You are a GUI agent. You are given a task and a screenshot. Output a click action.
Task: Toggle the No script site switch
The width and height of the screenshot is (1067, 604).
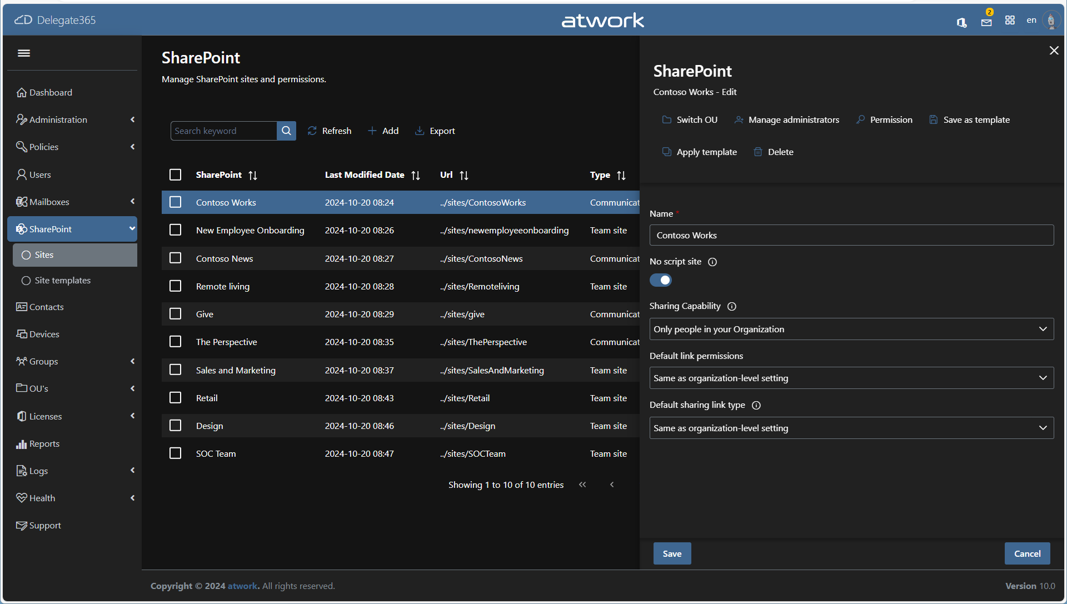tap(661, 280)
